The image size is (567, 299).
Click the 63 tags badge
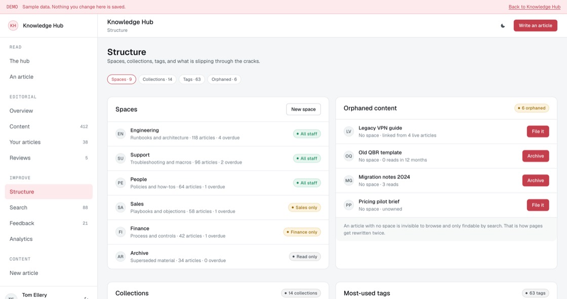pos(536,293)
